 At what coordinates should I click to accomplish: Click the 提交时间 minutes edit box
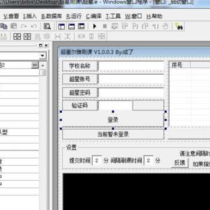[97, 160]
